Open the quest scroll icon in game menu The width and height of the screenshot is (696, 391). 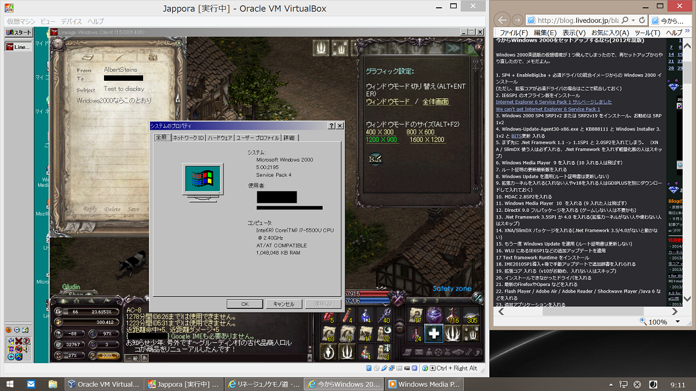pyautogui.click(x=408, y=352)
